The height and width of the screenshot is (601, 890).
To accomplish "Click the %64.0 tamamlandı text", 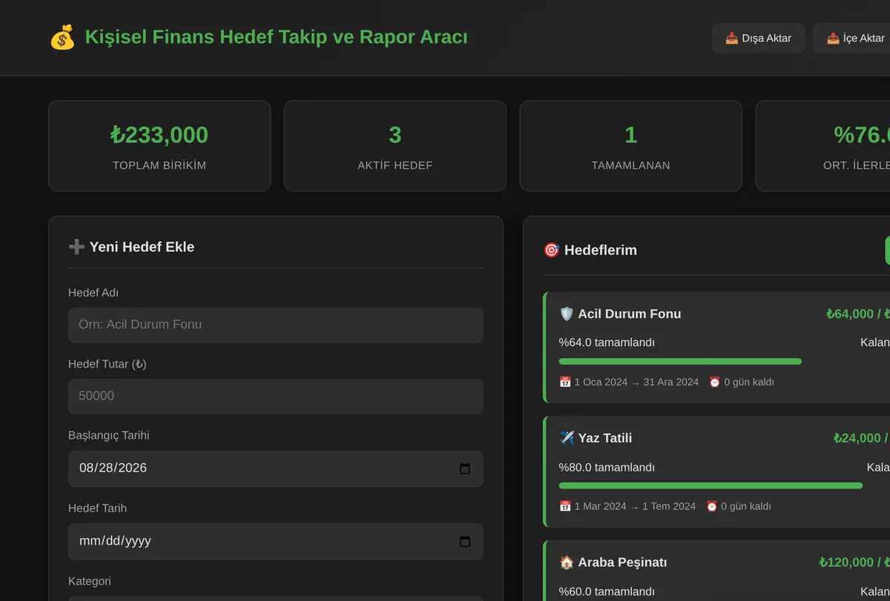I will click(x=607, y=342).
